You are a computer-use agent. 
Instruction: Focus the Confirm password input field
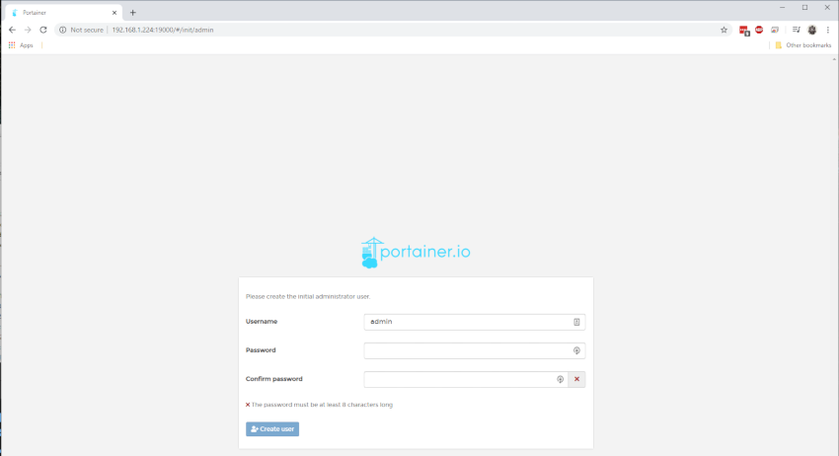pyautogui.click(x=466, y=379)
